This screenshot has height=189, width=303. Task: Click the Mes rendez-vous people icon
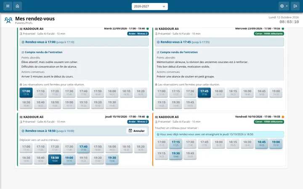(8, 20)
